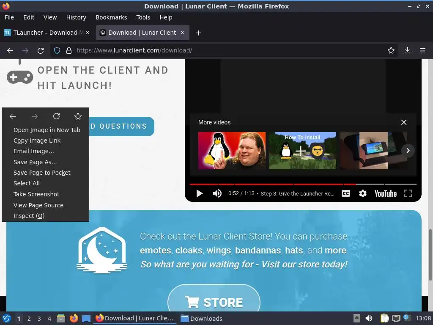Choose Open Image in New Tab
This screenshot has height=325, width=433.
pos(46,130)
